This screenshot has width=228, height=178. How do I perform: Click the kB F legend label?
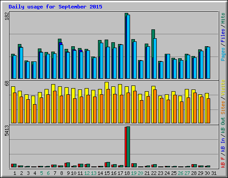[223, 162]
